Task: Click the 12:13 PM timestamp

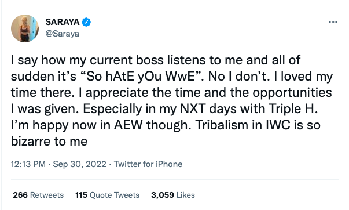Action: point(28,164)
